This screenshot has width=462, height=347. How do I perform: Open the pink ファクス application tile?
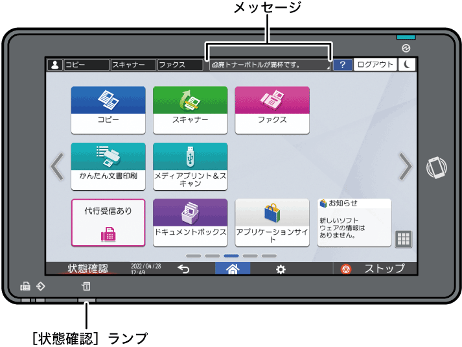(272, 110)
